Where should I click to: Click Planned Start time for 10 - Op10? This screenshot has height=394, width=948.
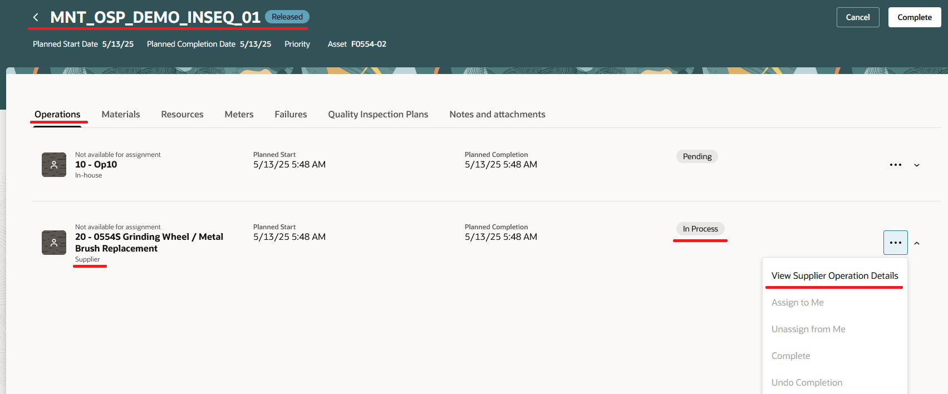(x=289, y=164)
